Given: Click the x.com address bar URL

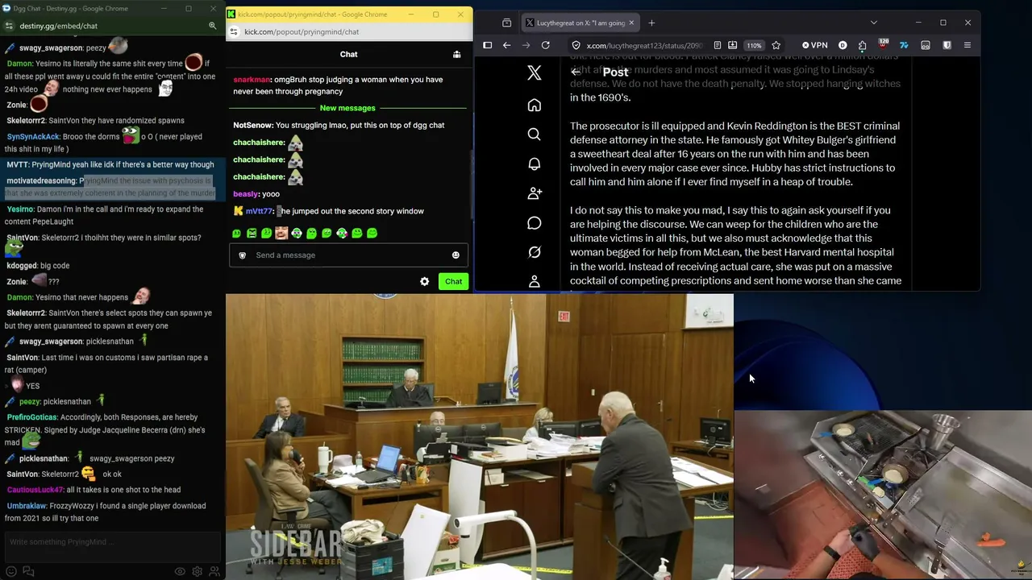Looking at the screenshot, I should click(644, 45).
